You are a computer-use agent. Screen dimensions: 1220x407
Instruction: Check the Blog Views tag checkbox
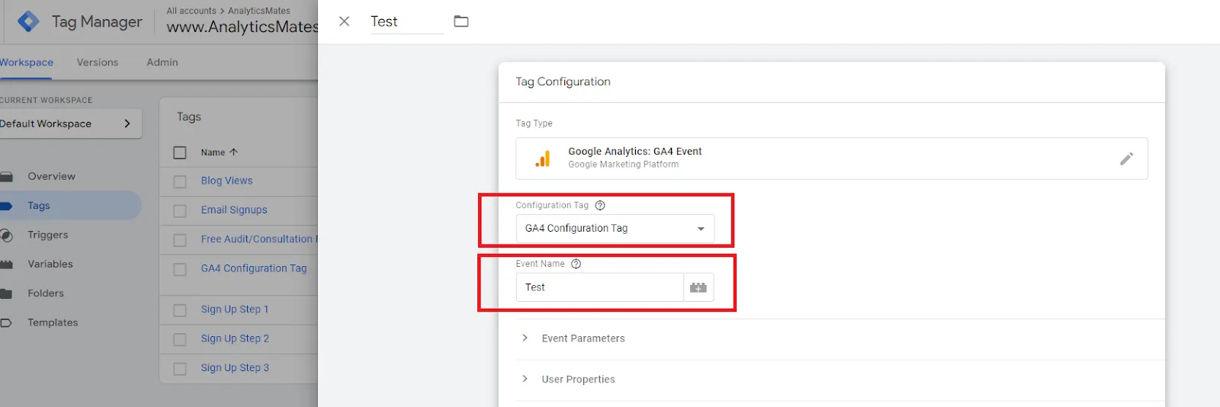pyautogui.click(x=180, y=181)
